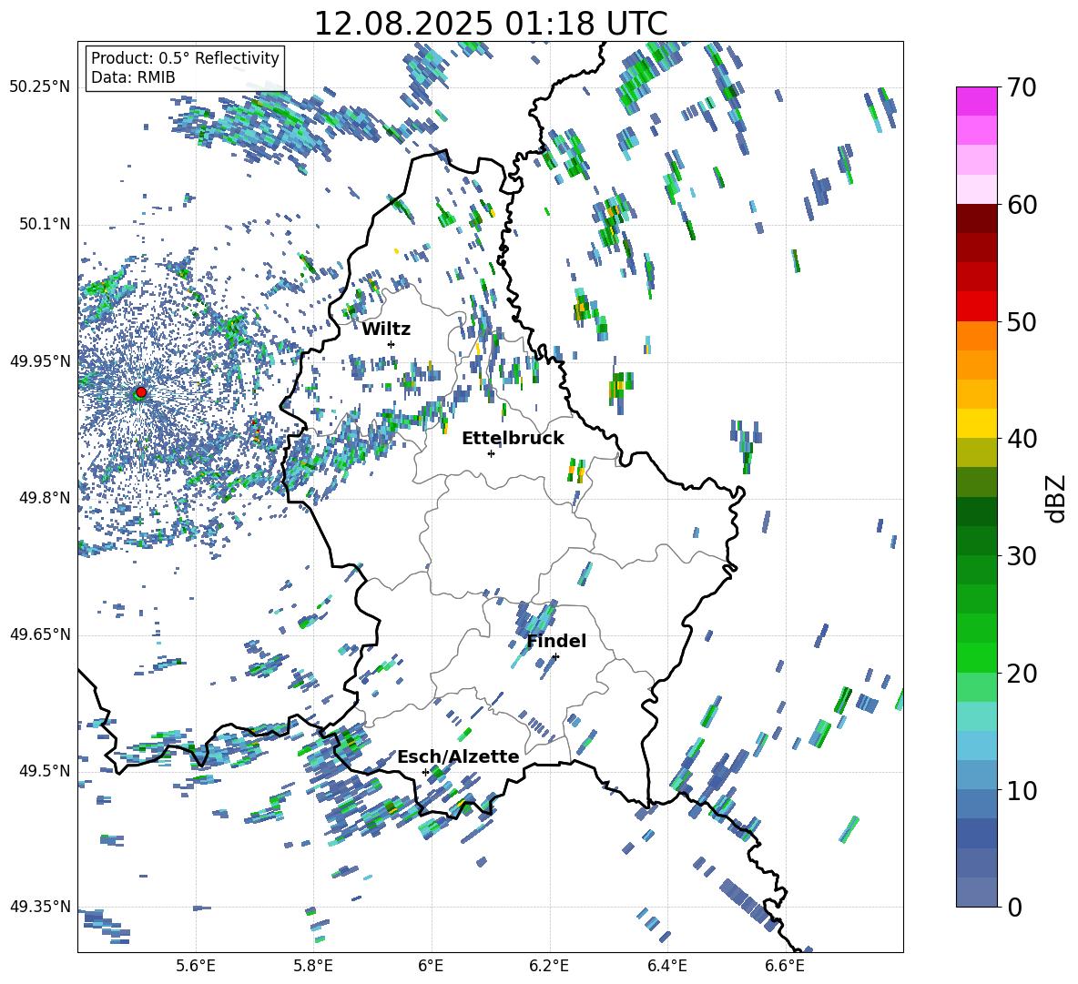Click the 49.95°N latitude label
This screenshot has height=984, width=1078.
(x=40, y=360)
